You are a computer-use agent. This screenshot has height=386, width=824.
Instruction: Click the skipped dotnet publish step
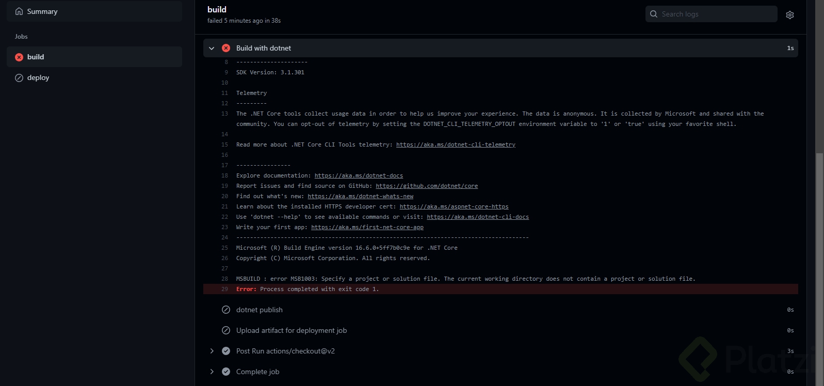[260, 310]
